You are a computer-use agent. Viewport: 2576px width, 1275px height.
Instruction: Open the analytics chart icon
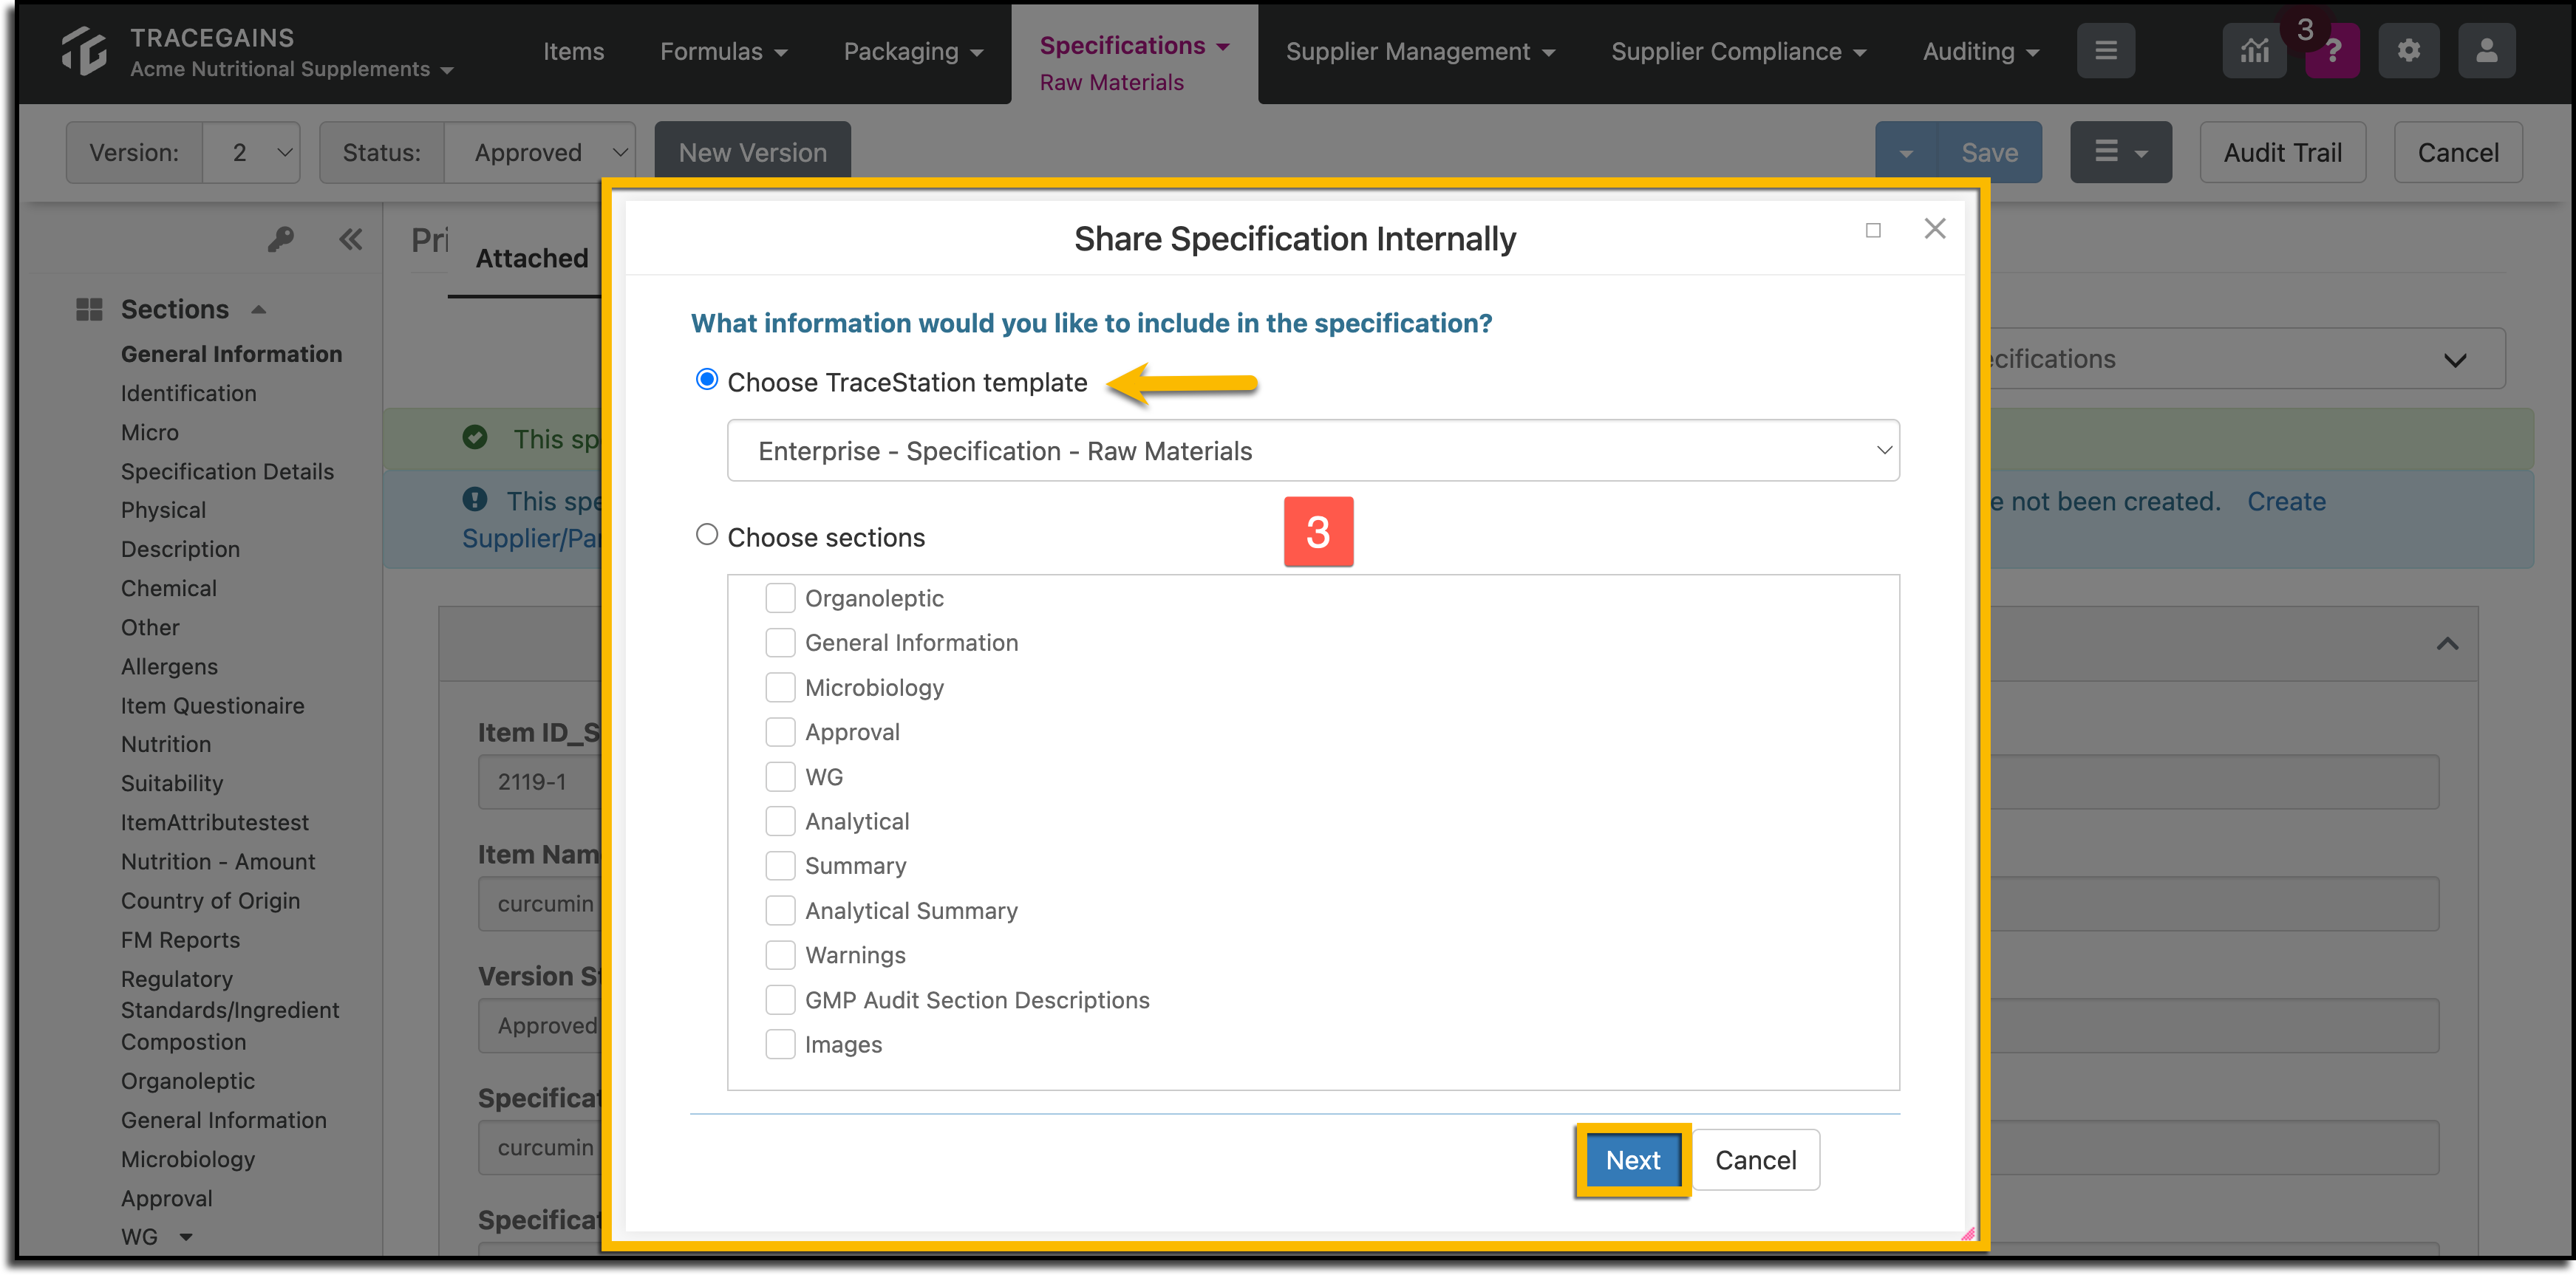pyautogui.click(x=2254, y=51)
